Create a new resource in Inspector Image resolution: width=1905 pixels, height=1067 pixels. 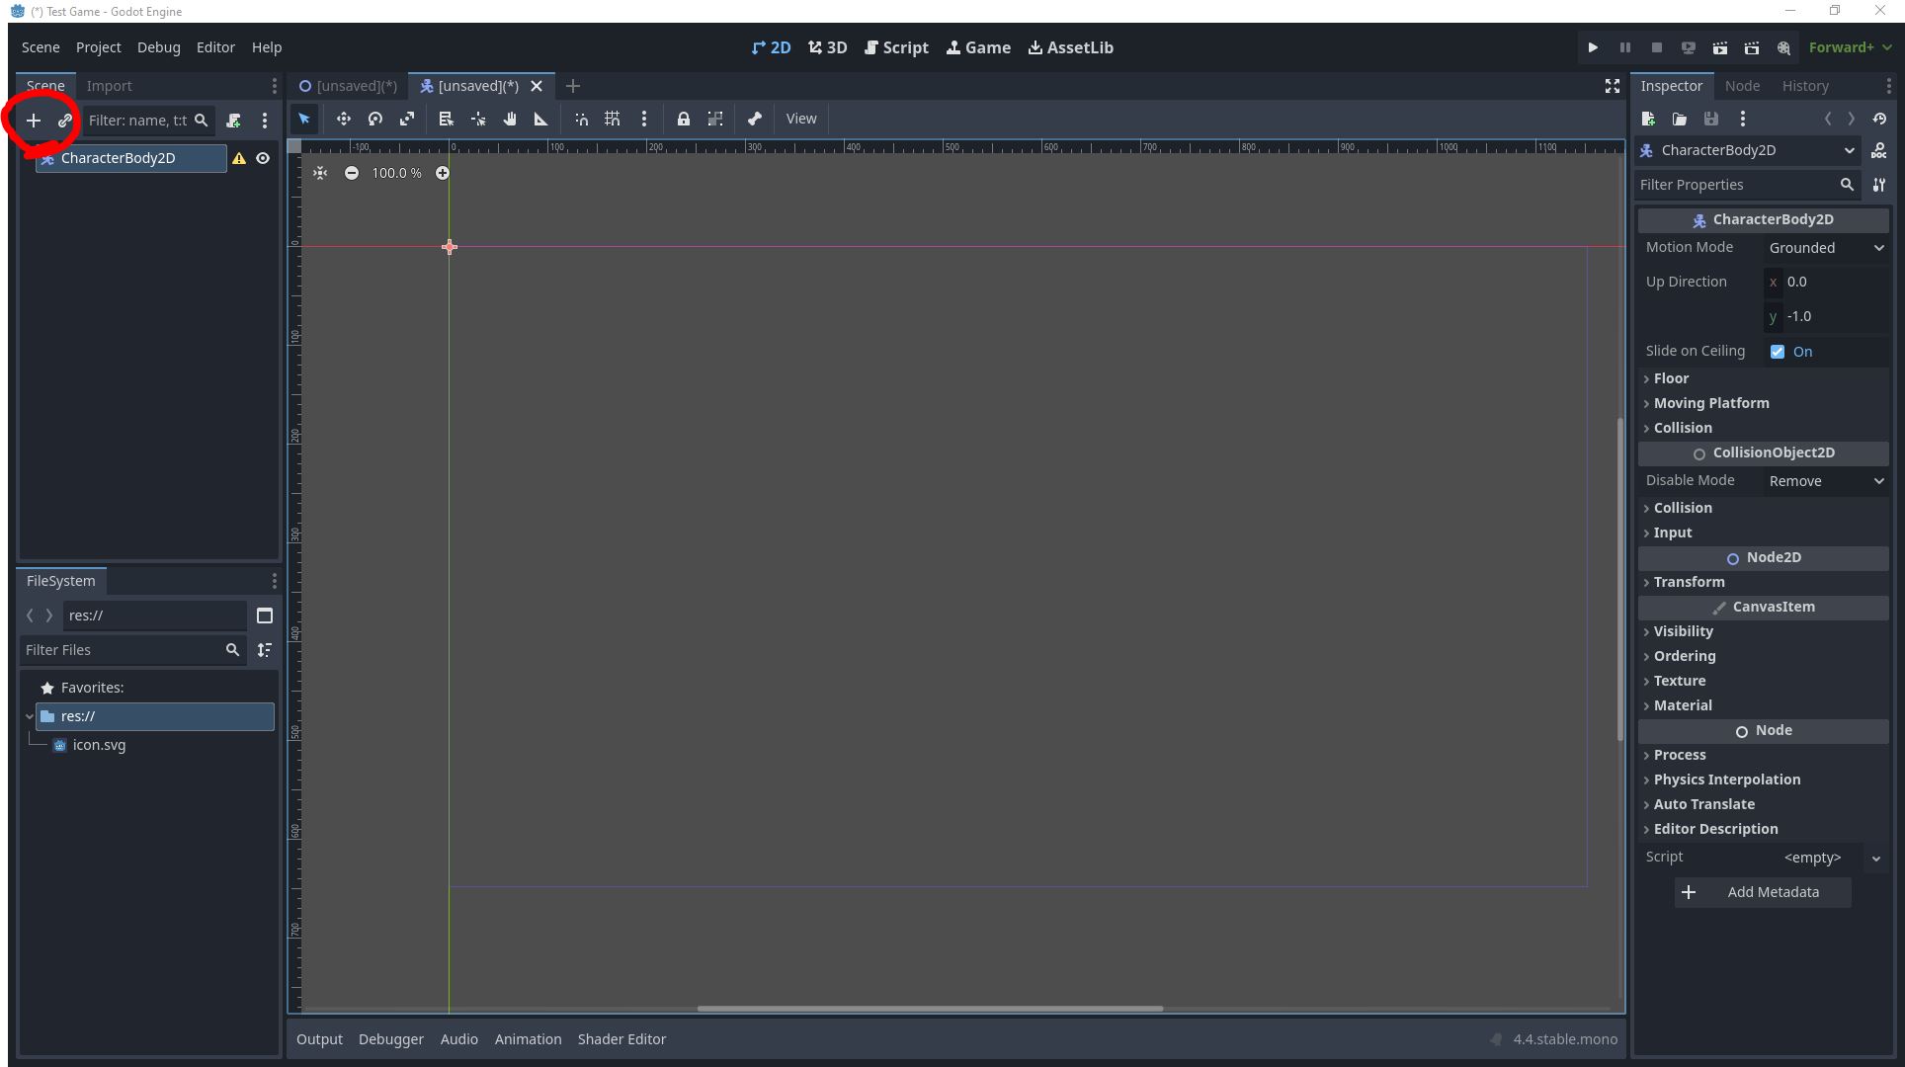click(x=1648, y=119)
